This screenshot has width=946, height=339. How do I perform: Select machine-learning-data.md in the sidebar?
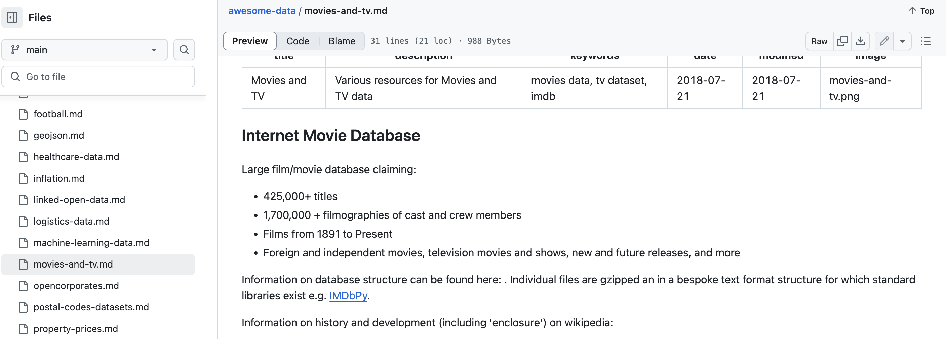91,243
